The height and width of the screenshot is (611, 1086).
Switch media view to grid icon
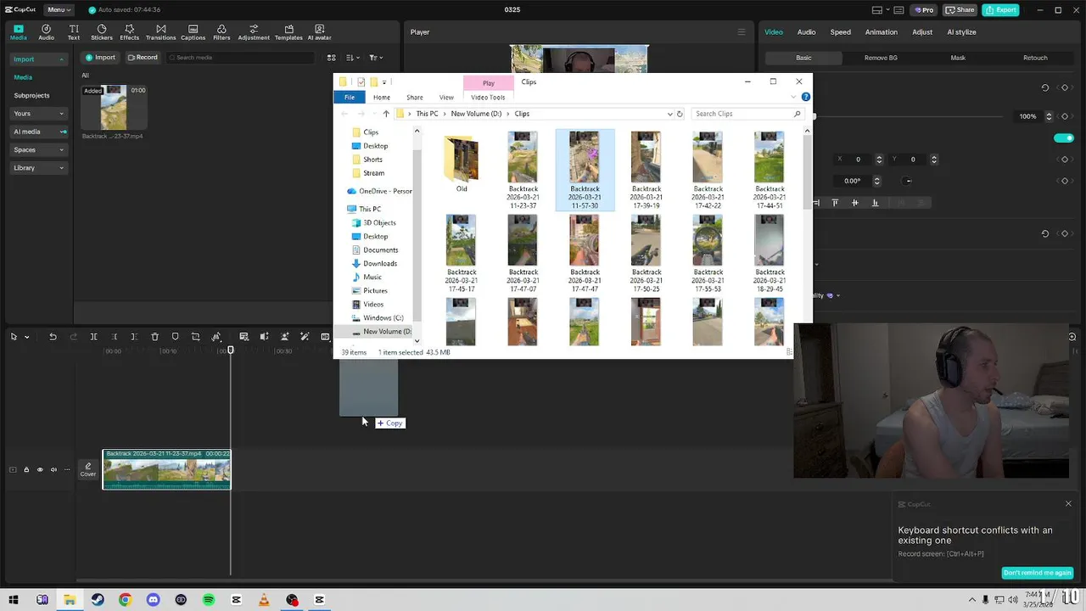pyautogui.click(x=331, y=58)
